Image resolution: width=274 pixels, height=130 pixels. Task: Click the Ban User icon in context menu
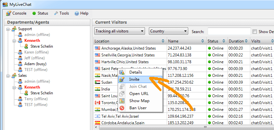click(x=122, y=108)
